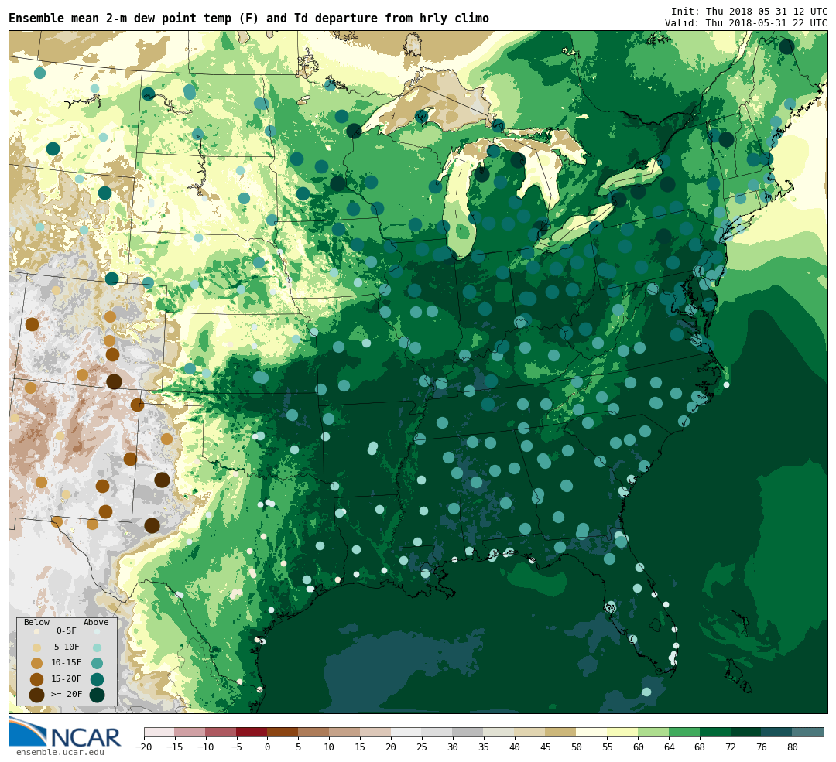Pick the 0 to 5 brown colorbar swatch
Image resolution: width=836 pixels, height=762 pixels.
tap(283, 732)
